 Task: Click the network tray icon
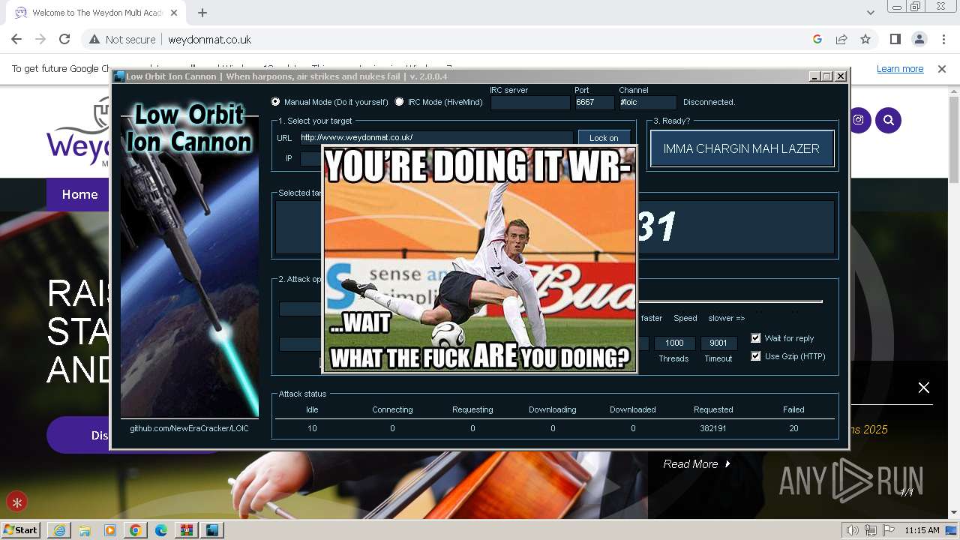pos(870,530)
